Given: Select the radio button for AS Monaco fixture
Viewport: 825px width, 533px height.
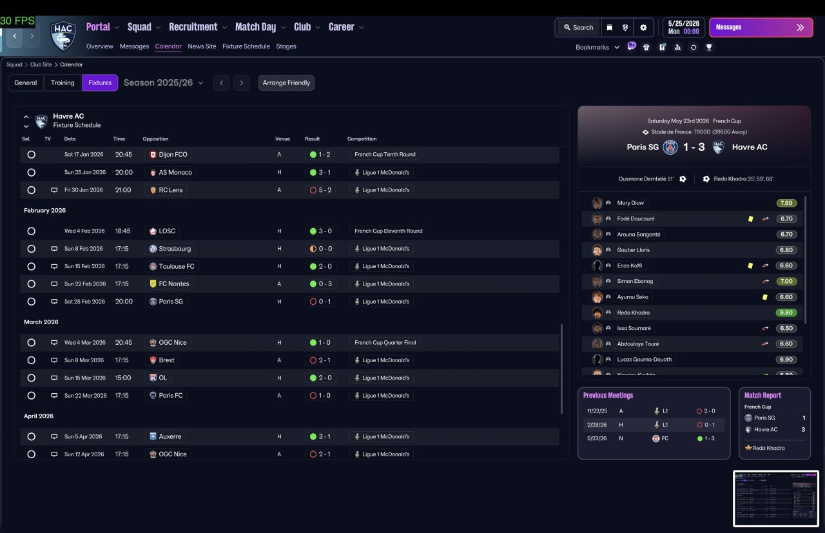Looking at the screenshot, I should pos(31,172).
